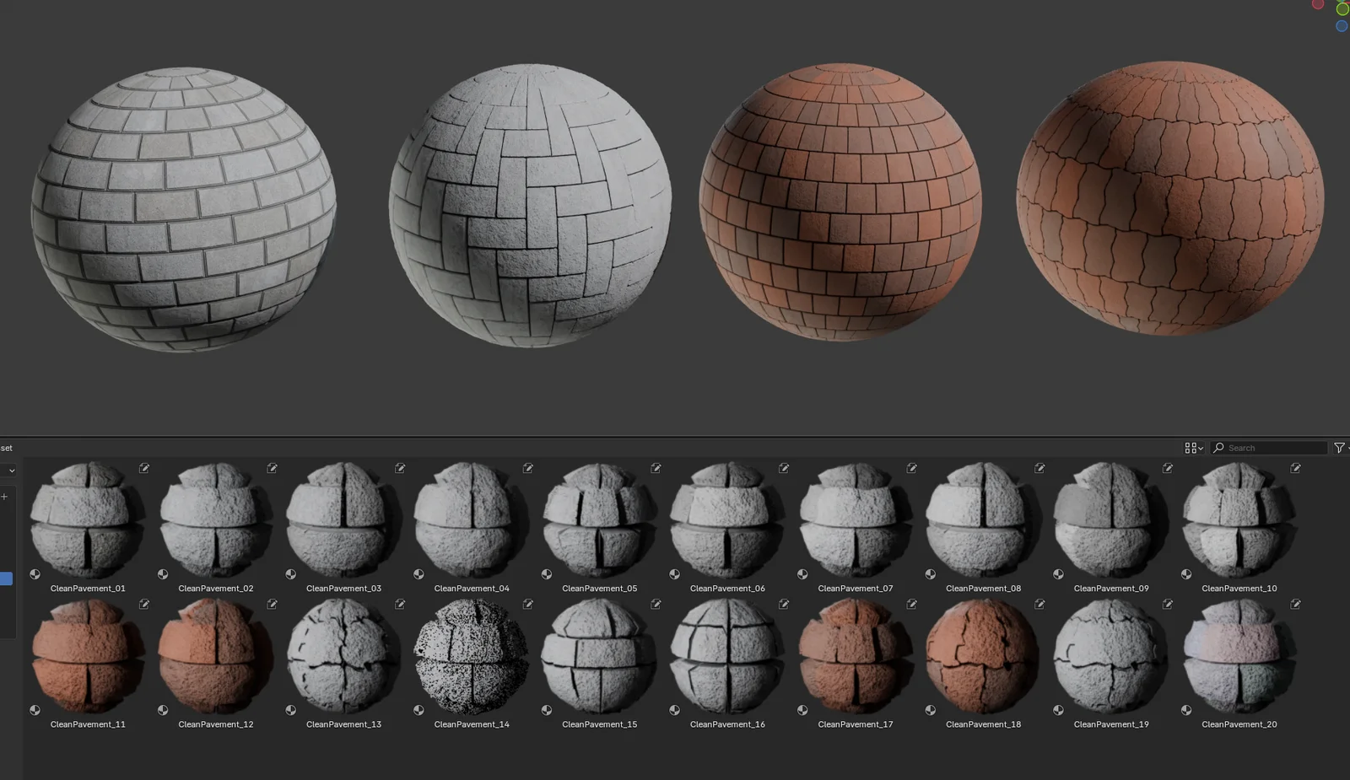1350x780 pixels.
Task: Click the edit pencil icon on CleanPavement_13
Action: (400, 604)
